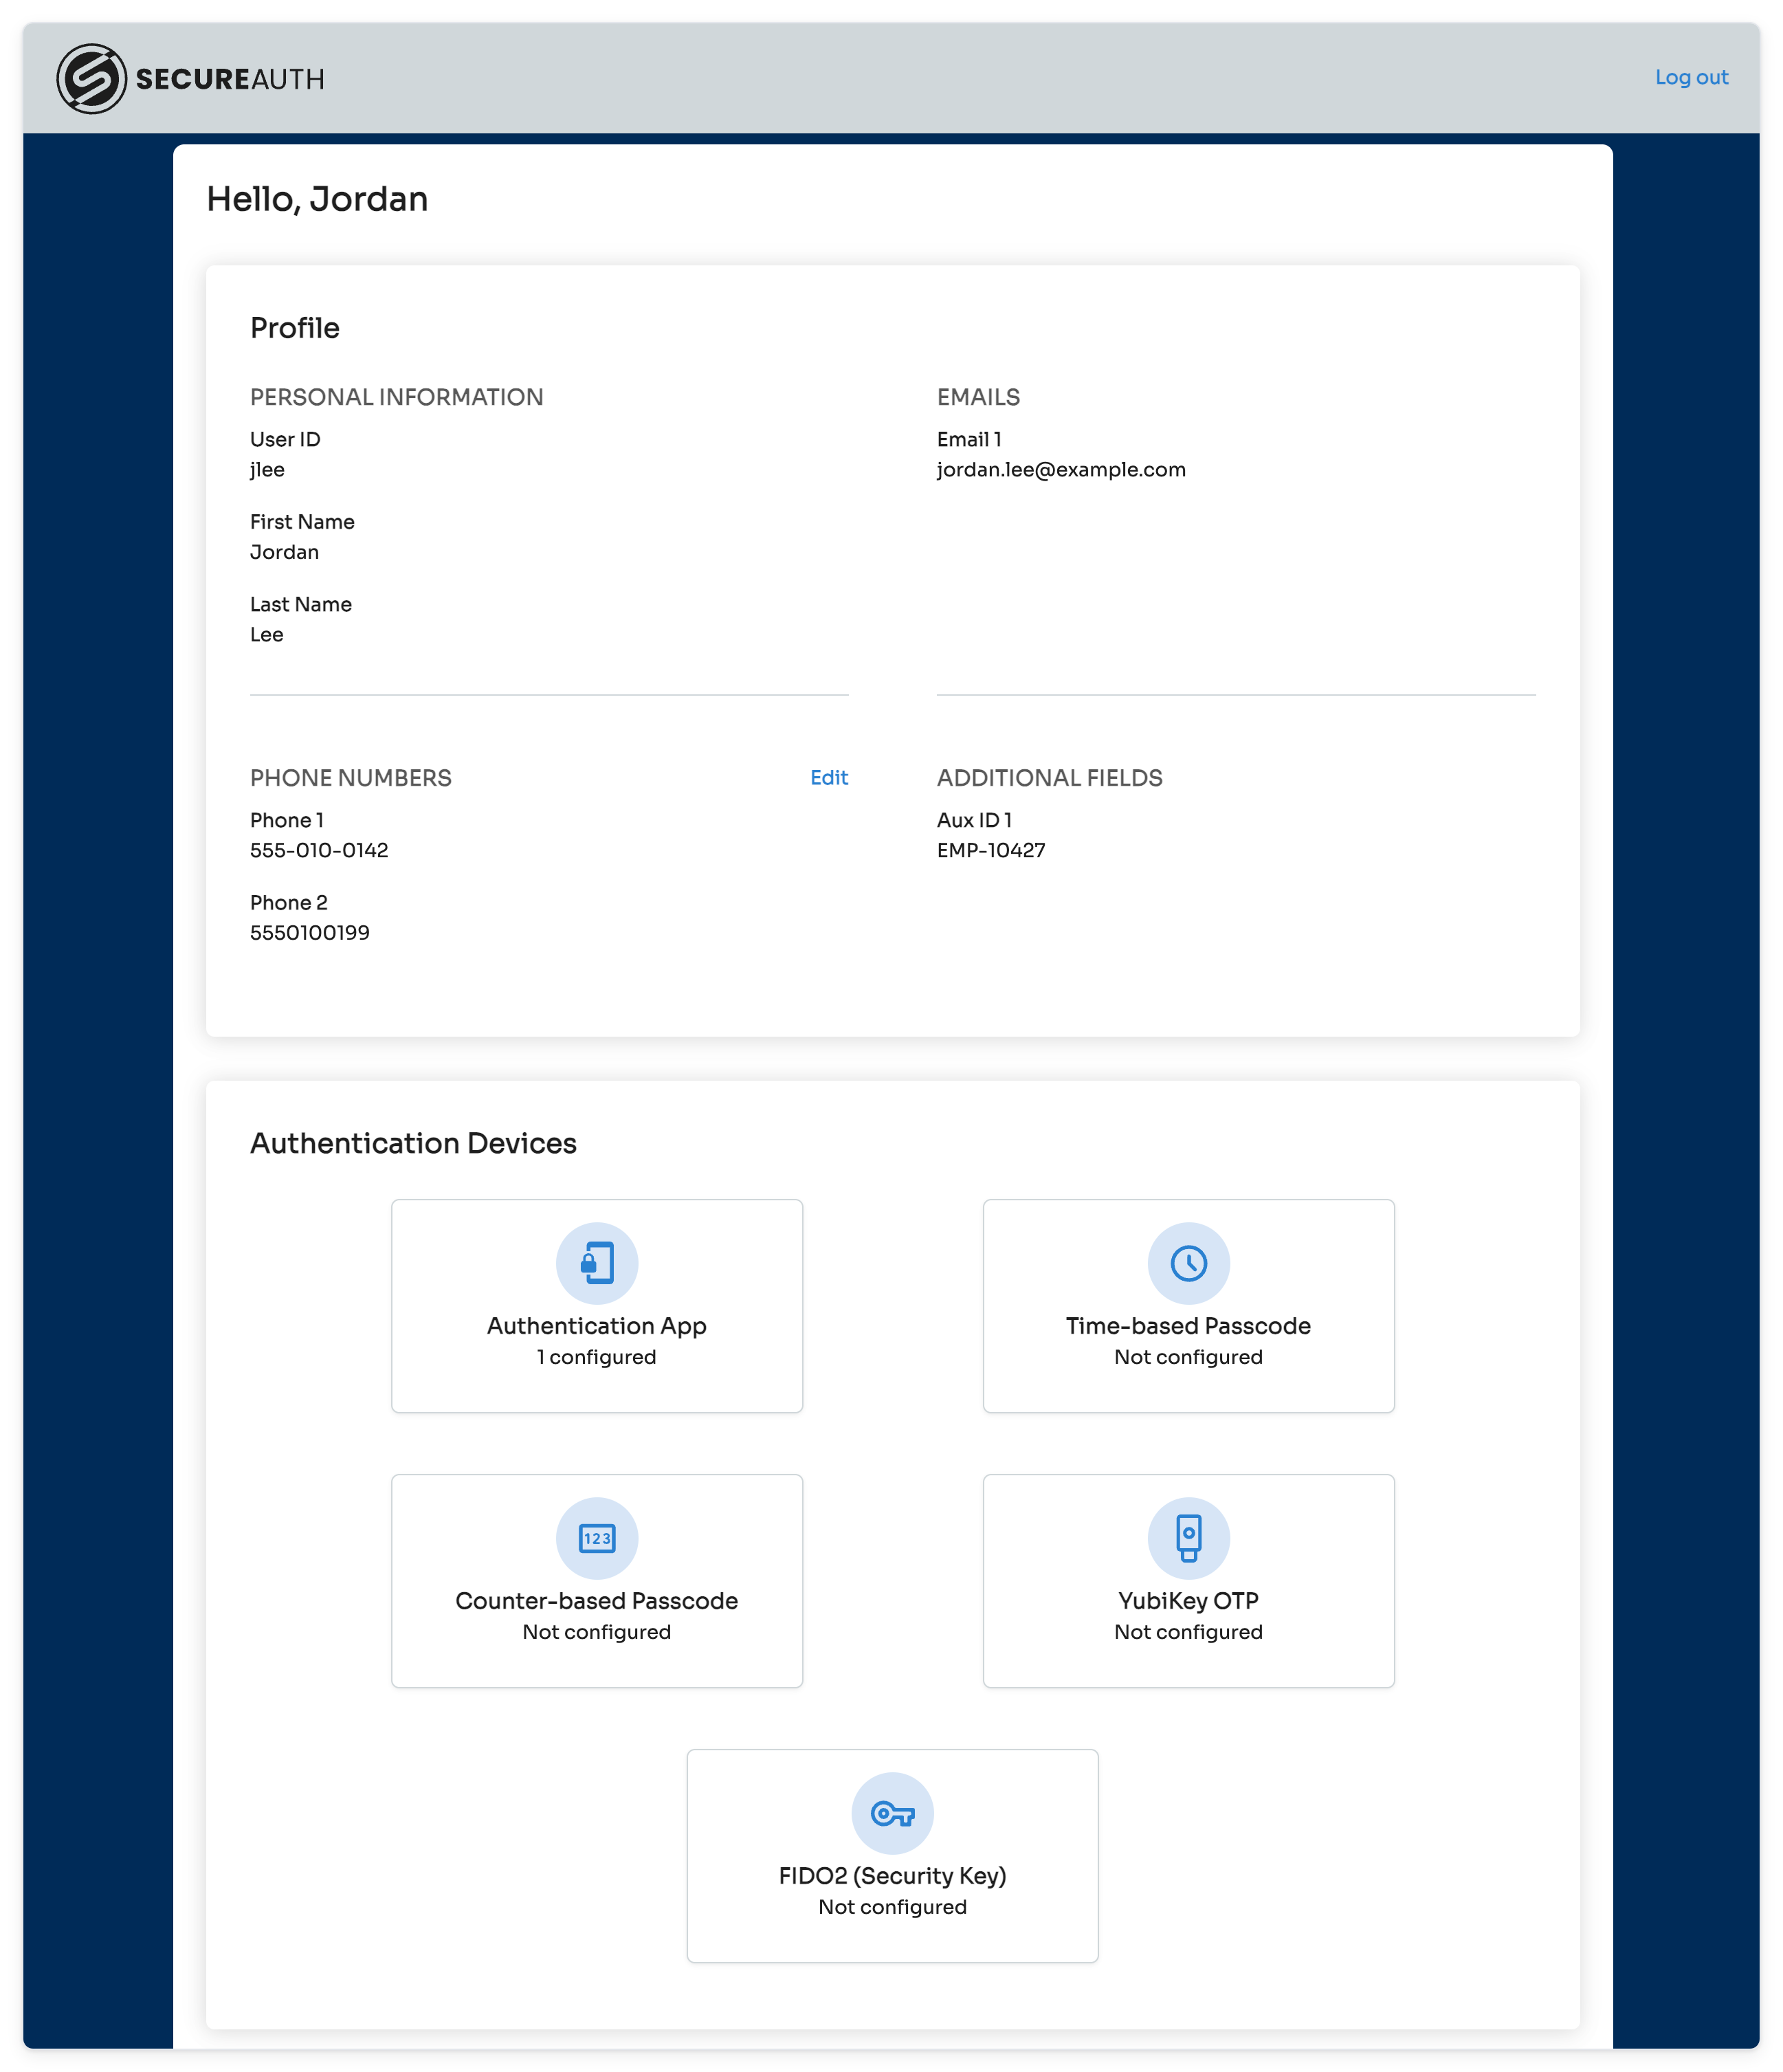
Task: Open the Authentication App phone-lock icon
Action: pos(597,1263)
